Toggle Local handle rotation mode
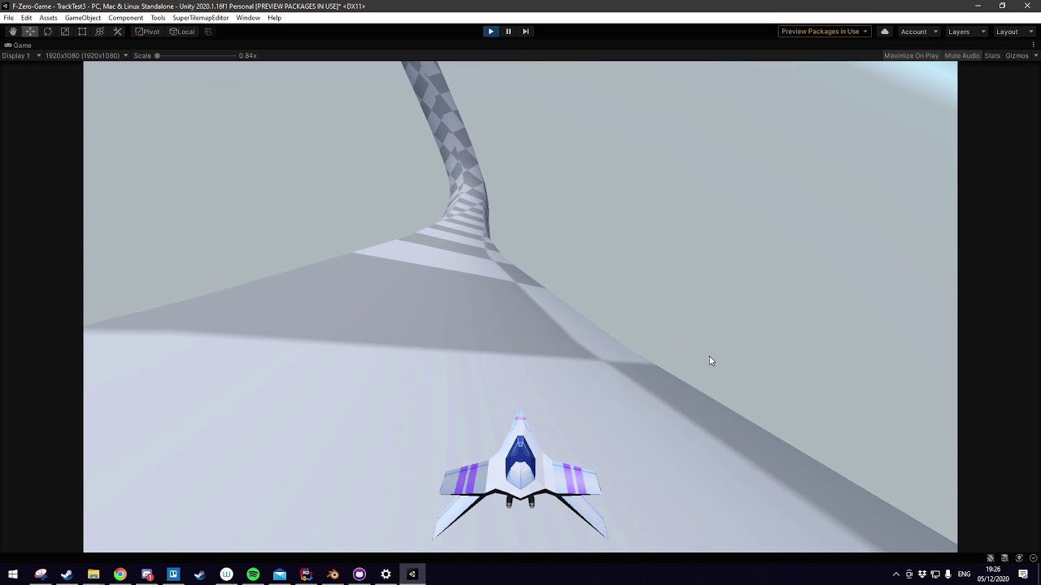This screenshot has height=585, width=1041. tap(182, 31)
